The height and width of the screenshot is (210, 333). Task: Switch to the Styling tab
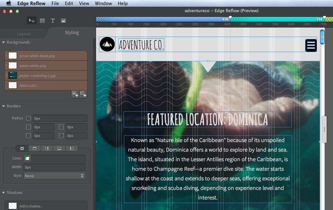72,33
